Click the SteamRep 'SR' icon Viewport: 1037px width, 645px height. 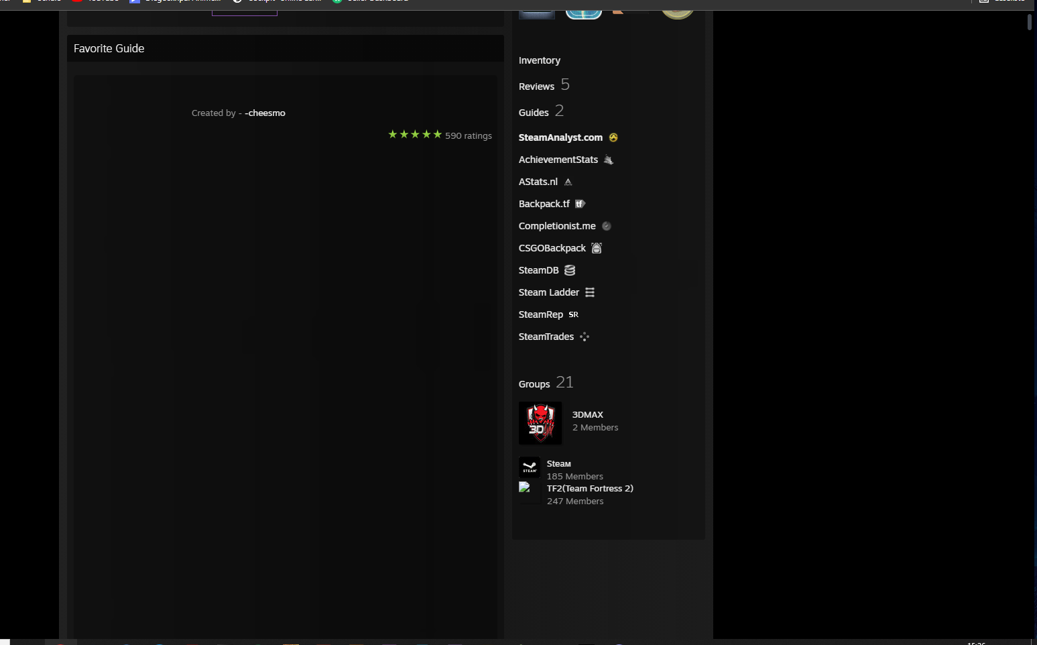(x=574, y=314)
